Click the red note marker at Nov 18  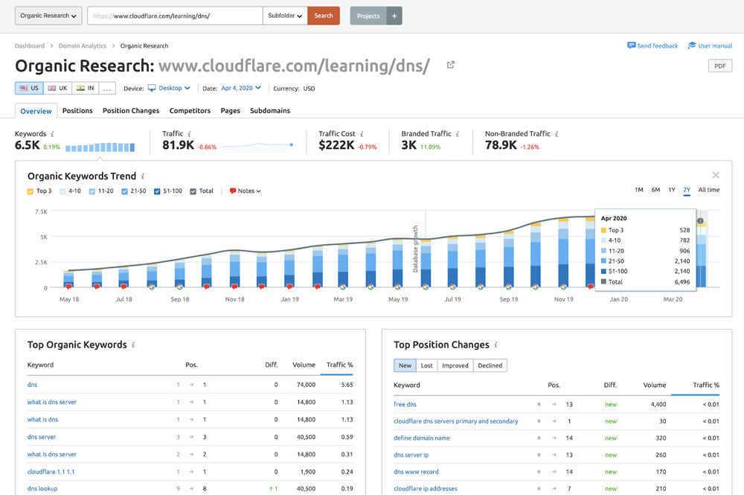tap(234, 287)
